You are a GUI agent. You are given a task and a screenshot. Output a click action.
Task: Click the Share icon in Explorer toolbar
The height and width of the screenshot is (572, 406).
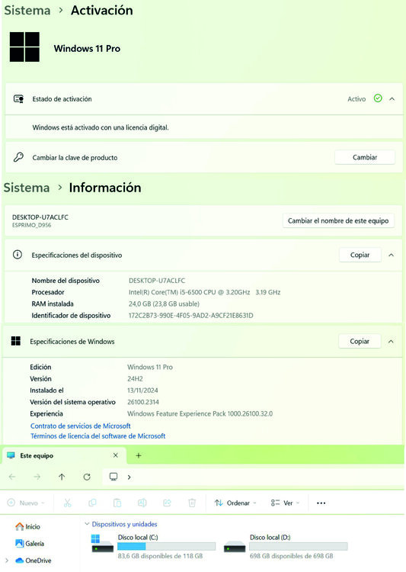167,503
